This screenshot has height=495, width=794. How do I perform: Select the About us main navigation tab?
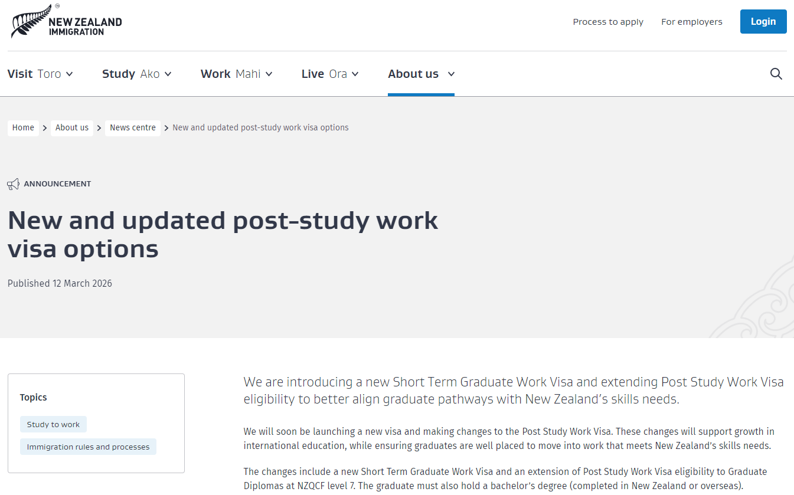click(413, 74)
